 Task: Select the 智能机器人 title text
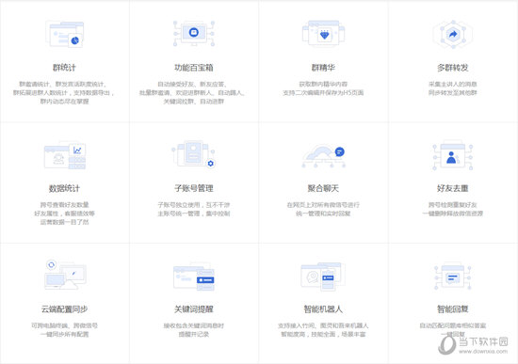323,309
